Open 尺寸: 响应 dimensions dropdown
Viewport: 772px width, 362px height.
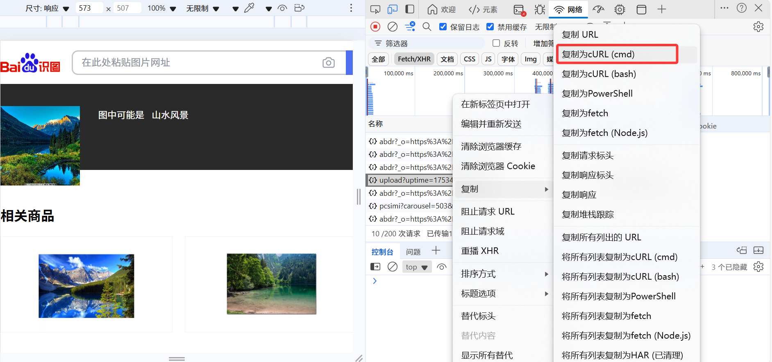pyautogui.click(x=47, y=8)
